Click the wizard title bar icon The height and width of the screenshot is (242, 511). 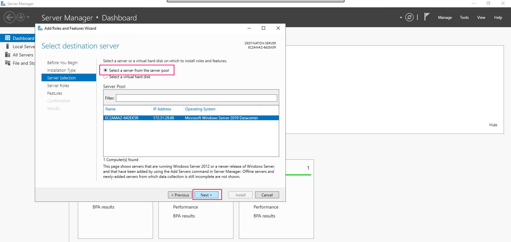(40, 28)
